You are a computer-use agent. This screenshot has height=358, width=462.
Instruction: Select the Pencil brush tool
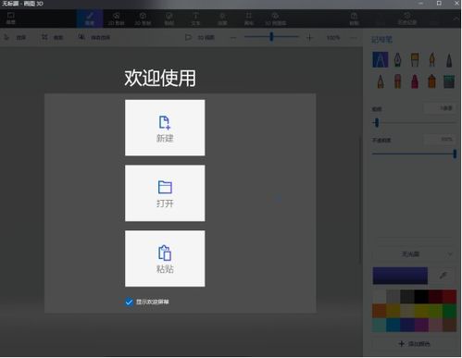381,81
